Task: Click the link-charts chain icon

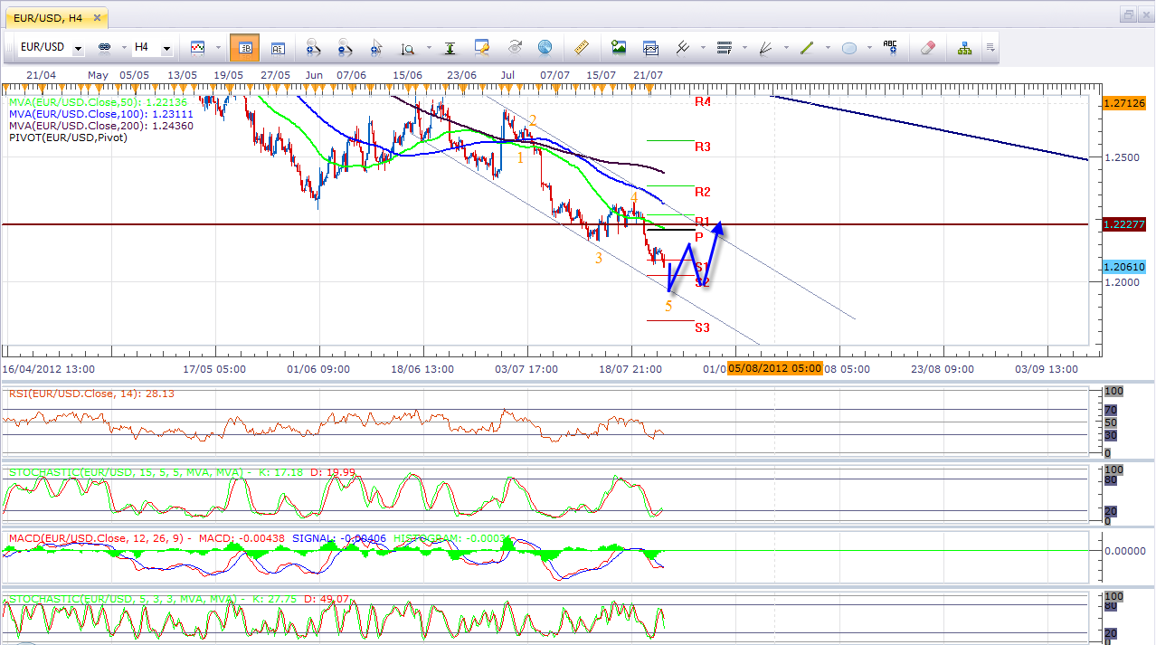Action: (x=104, y=47)
